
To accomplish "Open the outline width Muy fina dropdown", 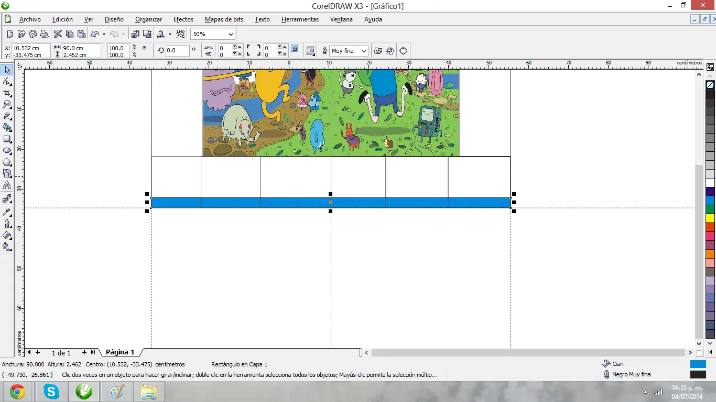I will [x=363, y=51].
